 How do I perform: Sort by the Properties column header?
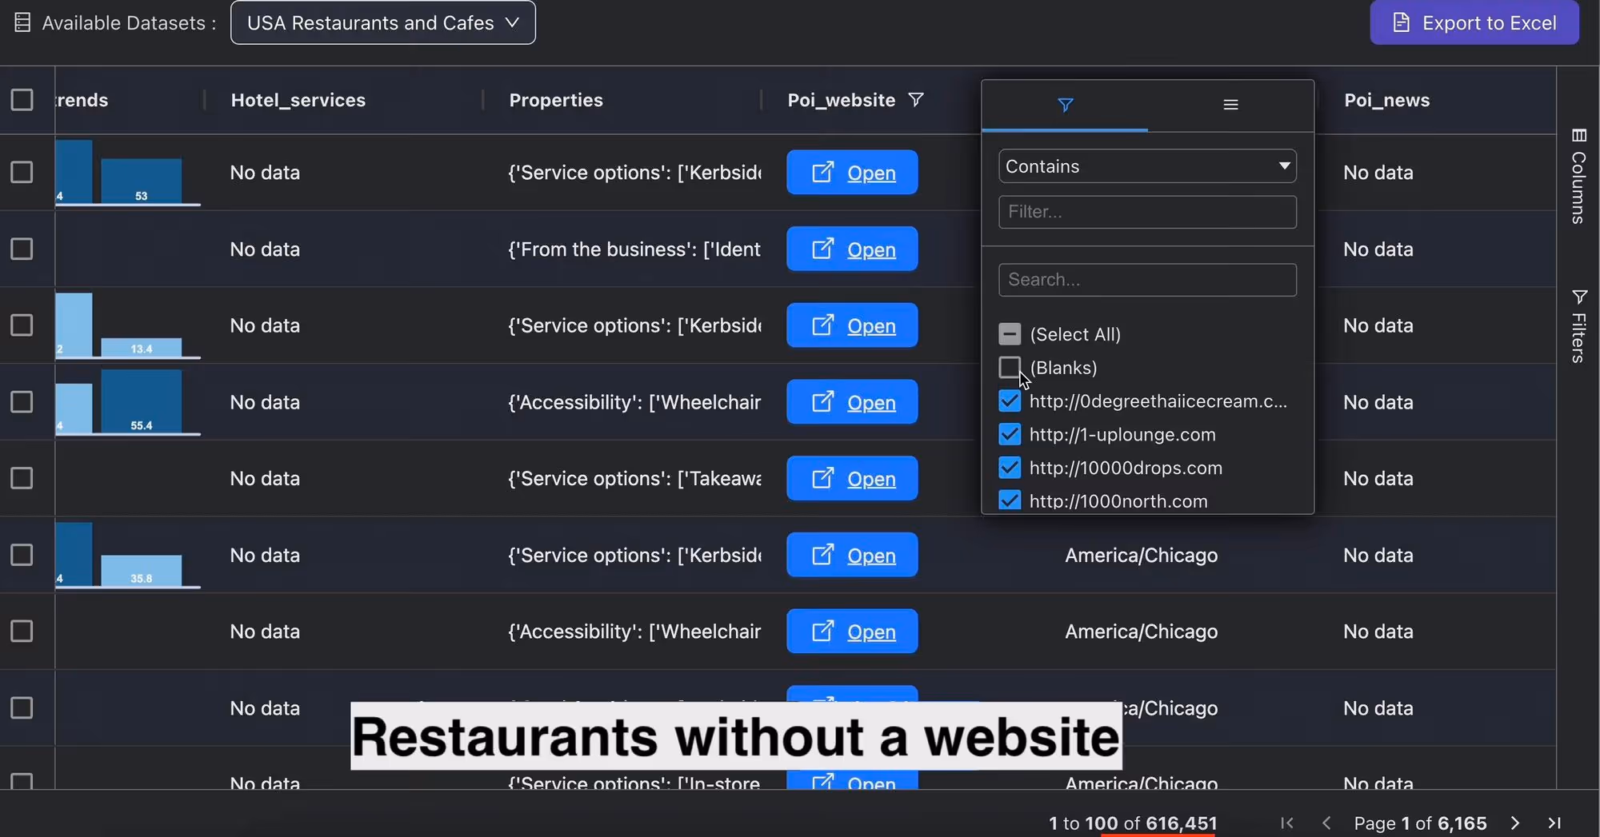coord(556,100)
